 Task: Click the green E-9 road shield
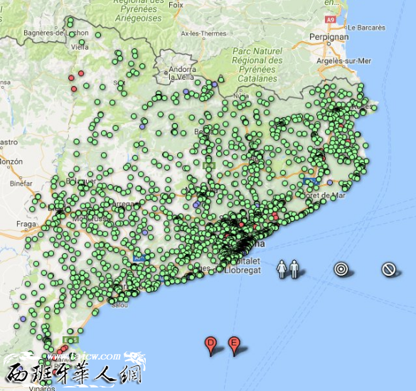click(209, 166)
